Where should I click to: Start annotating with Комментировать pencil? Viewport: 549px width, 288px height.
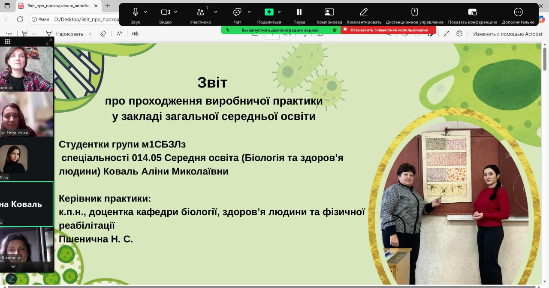point(364,12)
